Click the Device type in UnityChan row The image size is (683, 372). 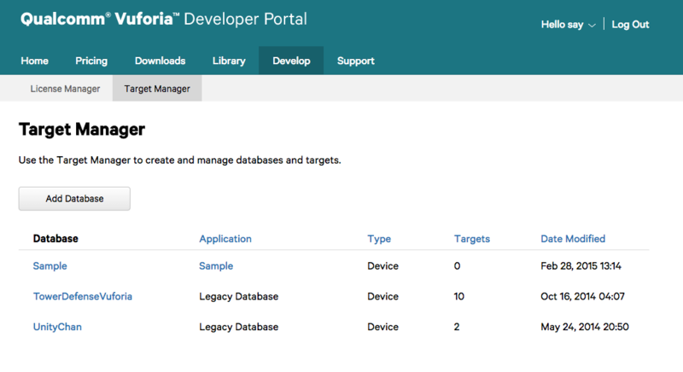coord(382,327)
